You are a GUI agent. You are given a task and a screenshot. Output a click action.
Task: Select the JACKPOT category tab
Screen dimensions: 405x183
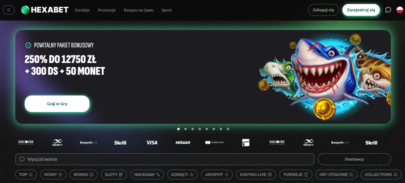pyautogui.click(x=217, y=174)
